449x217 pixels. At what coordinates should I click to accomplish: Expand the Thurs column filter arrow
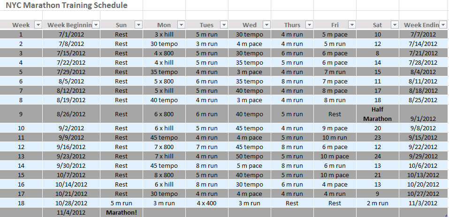(x=309, y=25)
